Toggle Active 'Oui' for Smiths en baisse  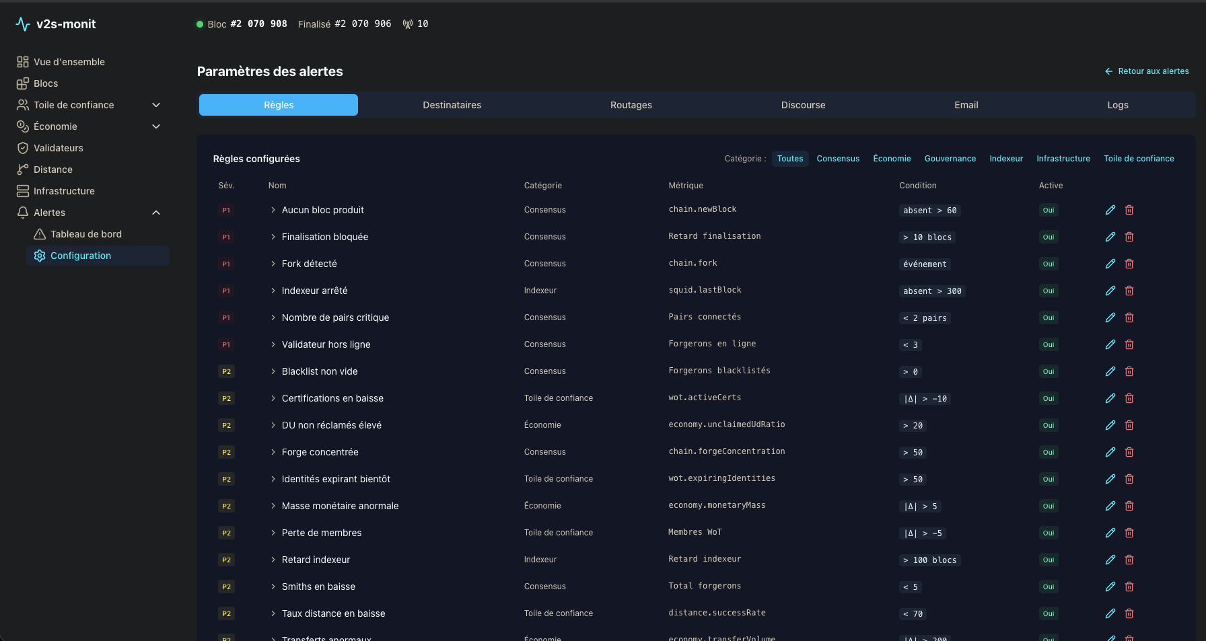tap(1048, 587)
